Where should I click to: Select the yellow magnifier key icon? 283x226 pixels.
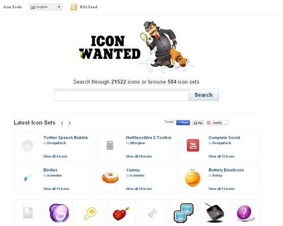[90, 214]
